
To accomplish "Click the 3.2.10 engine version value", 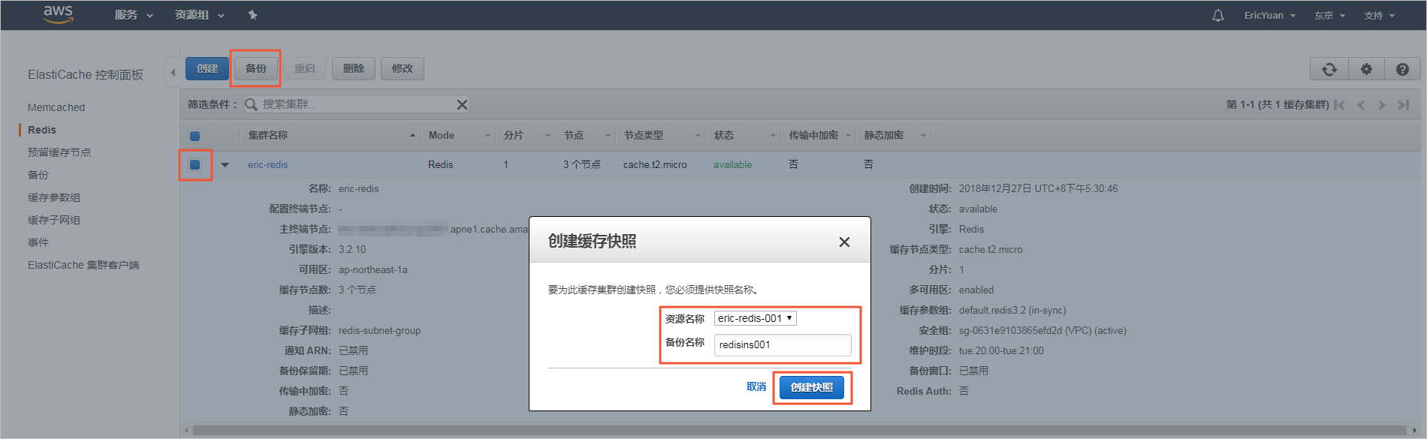I will coord(352,249).
